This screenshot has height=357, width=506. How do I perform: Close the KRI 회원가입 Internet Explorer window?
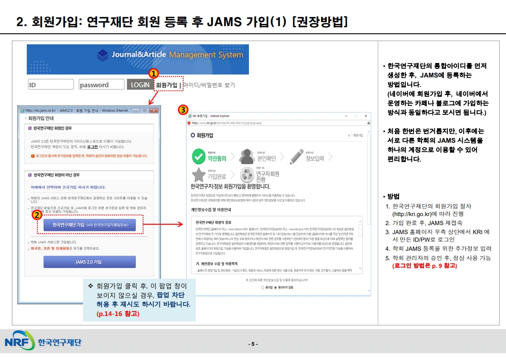pos(366,116)
